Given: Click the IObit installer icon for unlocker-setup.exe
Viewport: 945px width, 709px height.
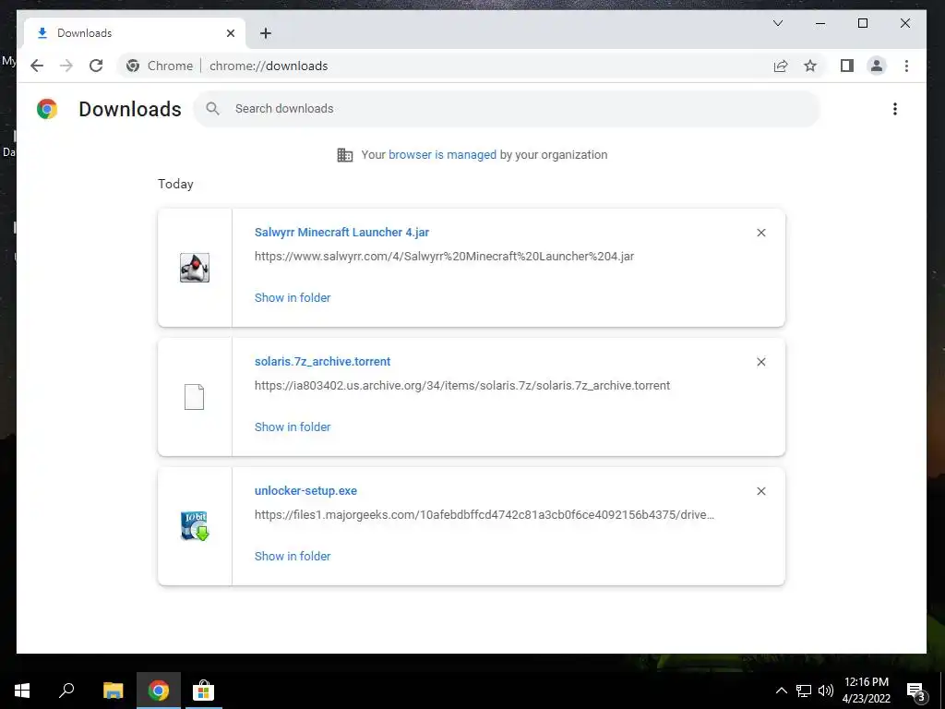Looking at the screenshot, I should point(195,525).
